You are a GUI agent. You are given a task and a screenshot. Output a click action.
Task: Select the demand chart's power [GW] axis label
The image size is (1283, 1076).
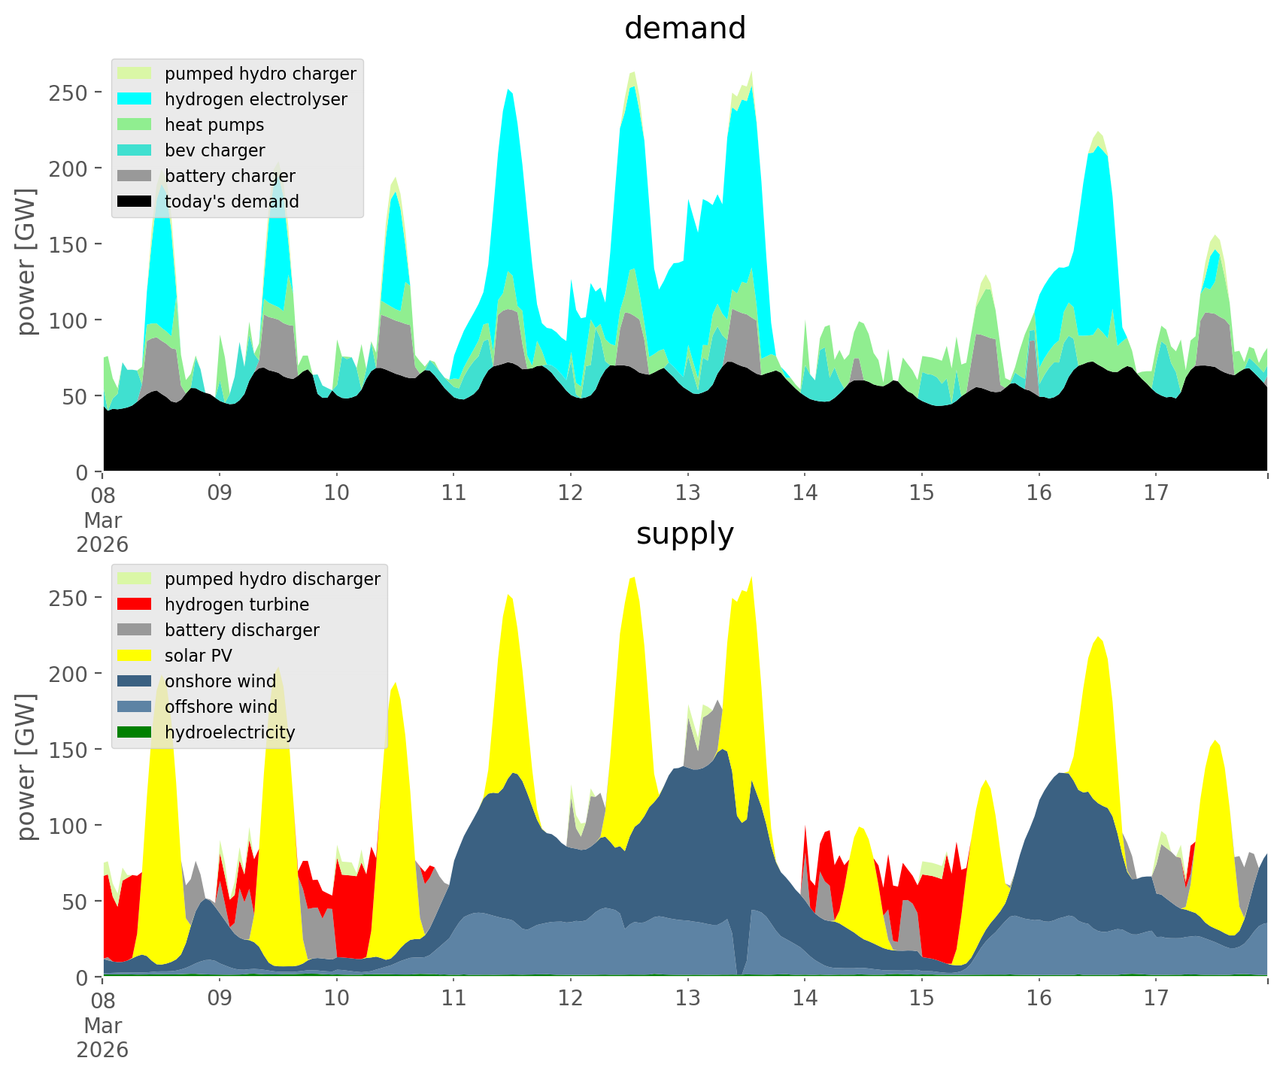pos(26,262)
